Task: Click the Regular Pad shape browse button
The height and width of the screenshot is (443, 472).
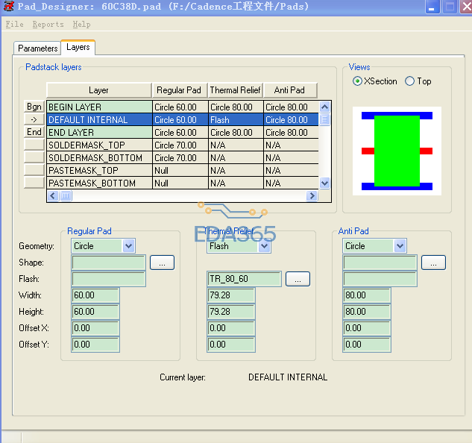Action: (x=162, y=263)
